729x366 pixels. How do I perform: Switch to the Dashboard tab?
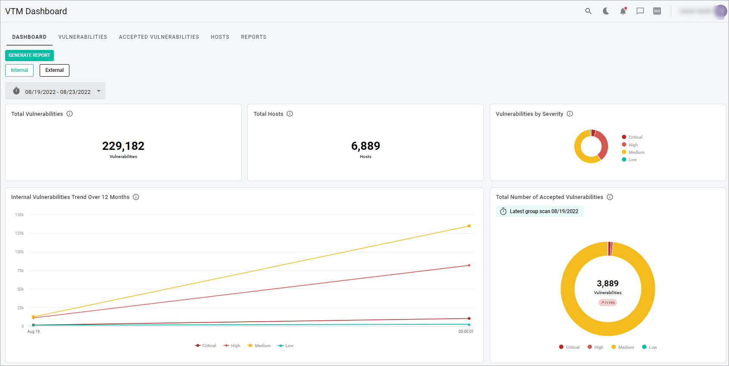29,37
